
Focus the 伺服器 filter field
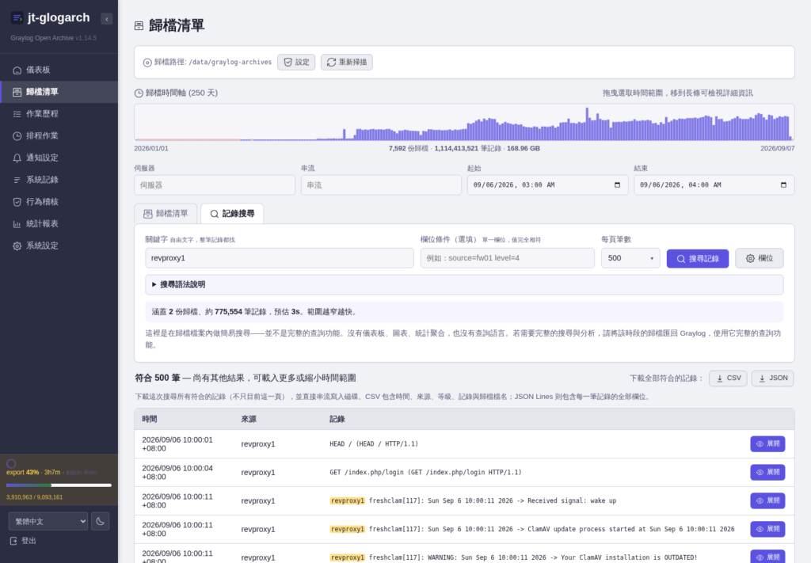coord(215,185)
